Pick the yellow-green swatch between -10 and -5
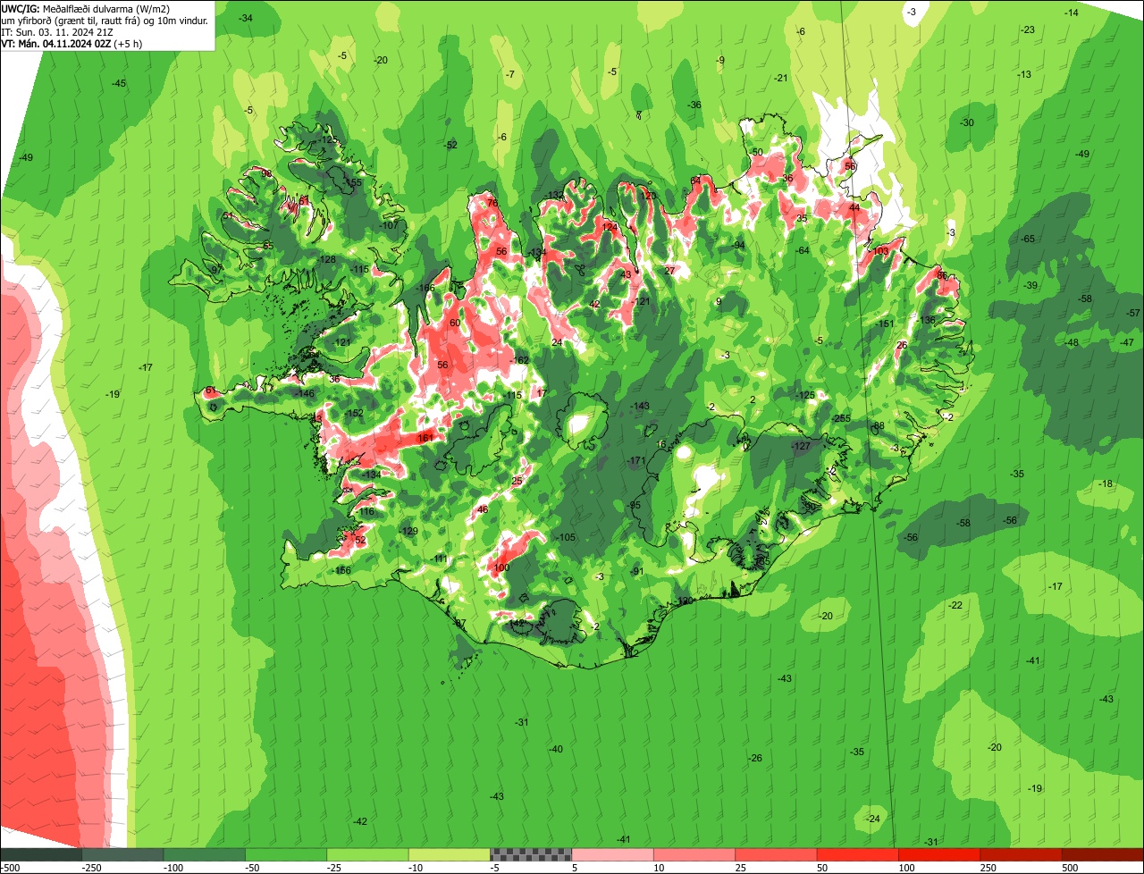The height and width of the screenshot is (874, 1144). [450, 853]
